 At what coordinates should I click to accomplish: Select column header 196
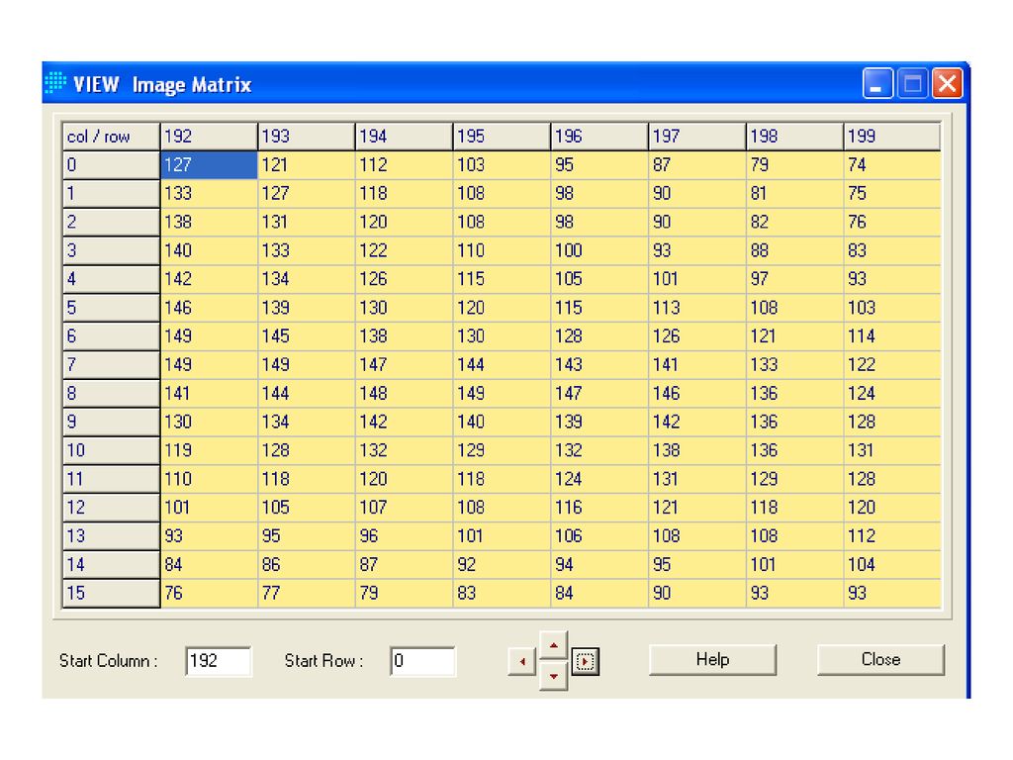[x=599, y=136]
